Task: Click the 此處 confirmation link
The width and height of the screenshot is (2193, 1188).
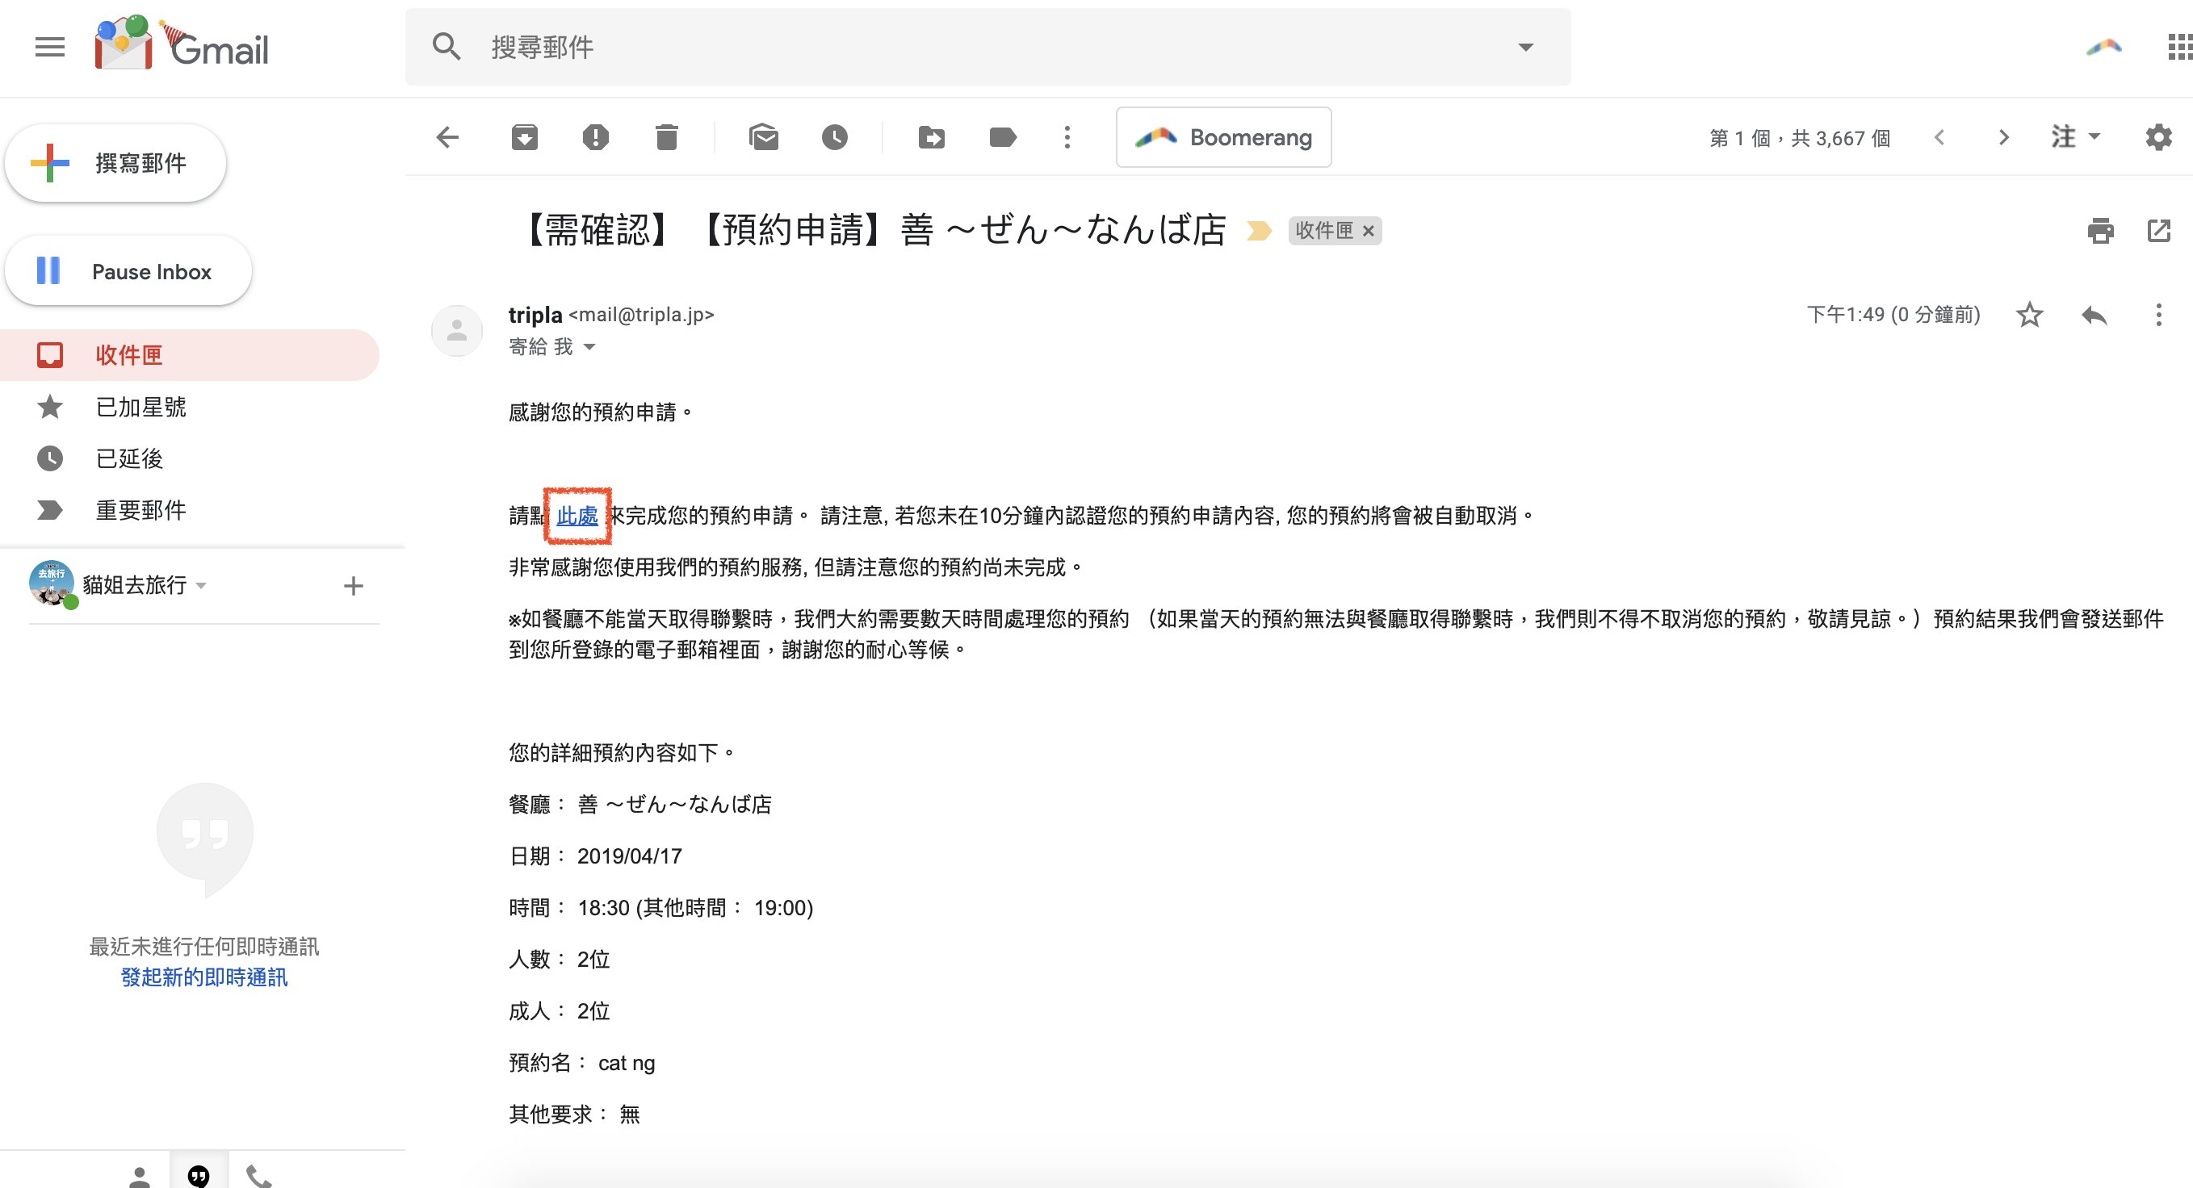Action: [577, 516]
